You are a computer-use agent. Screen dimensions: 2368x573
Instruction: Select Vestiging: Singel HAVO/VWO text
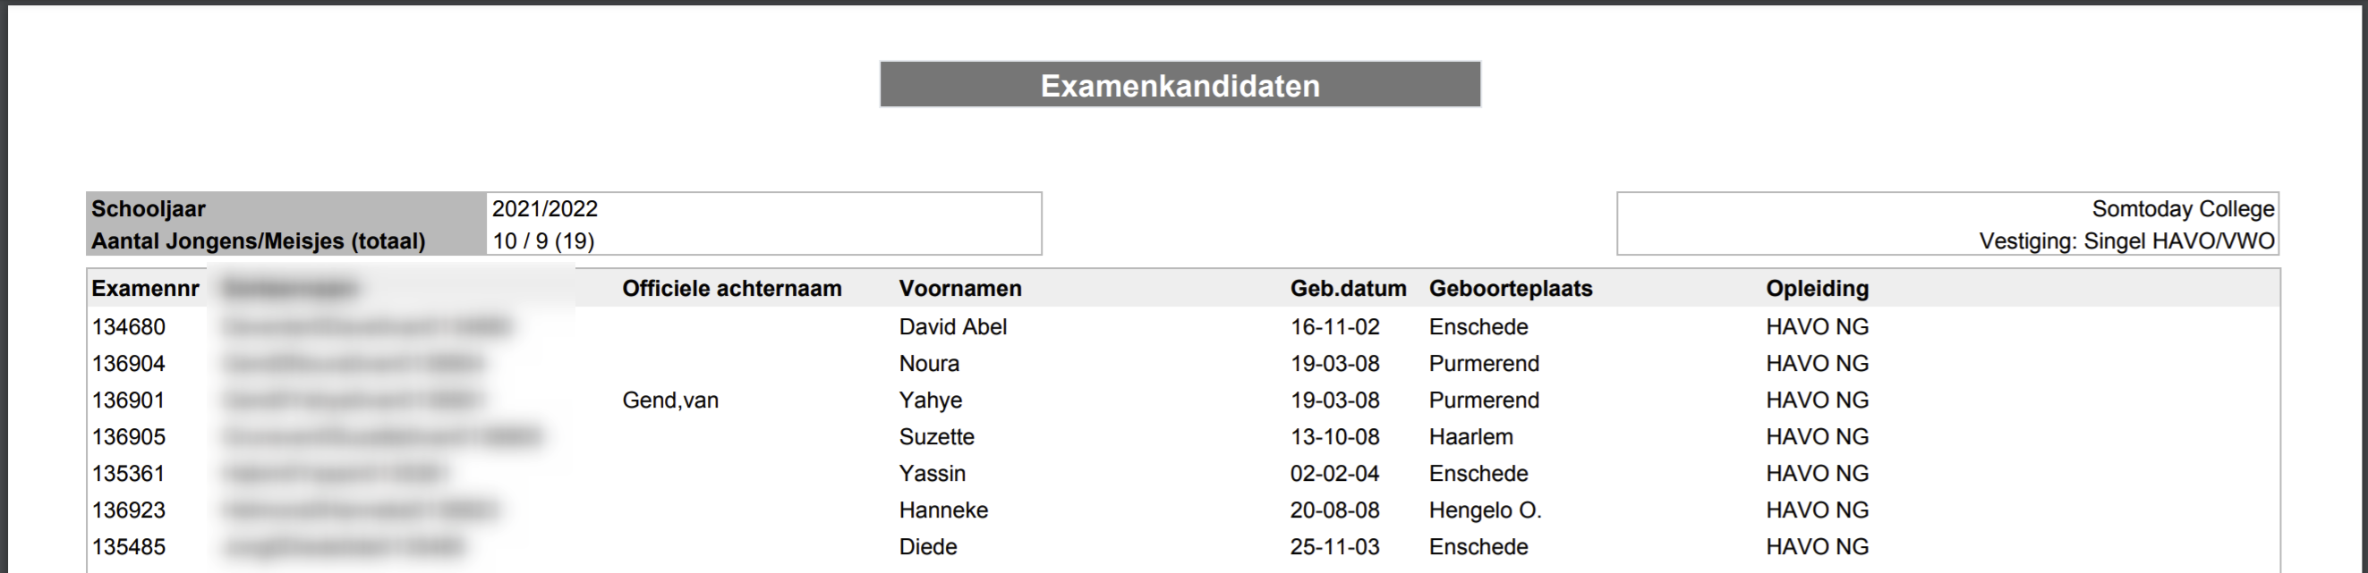tap(2126, 241)
